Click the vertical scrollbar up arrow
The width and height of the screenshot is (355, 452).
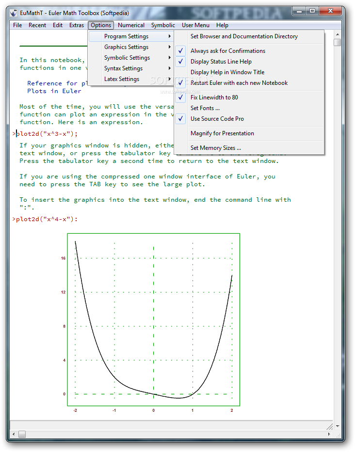click(338, 34)
